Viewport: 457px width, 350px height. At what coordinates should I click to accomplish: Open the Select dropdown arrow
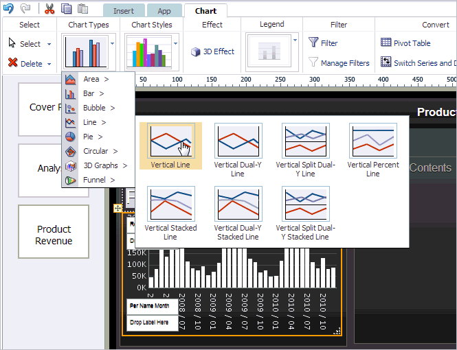pyautogui.click(x=49, y=44)
